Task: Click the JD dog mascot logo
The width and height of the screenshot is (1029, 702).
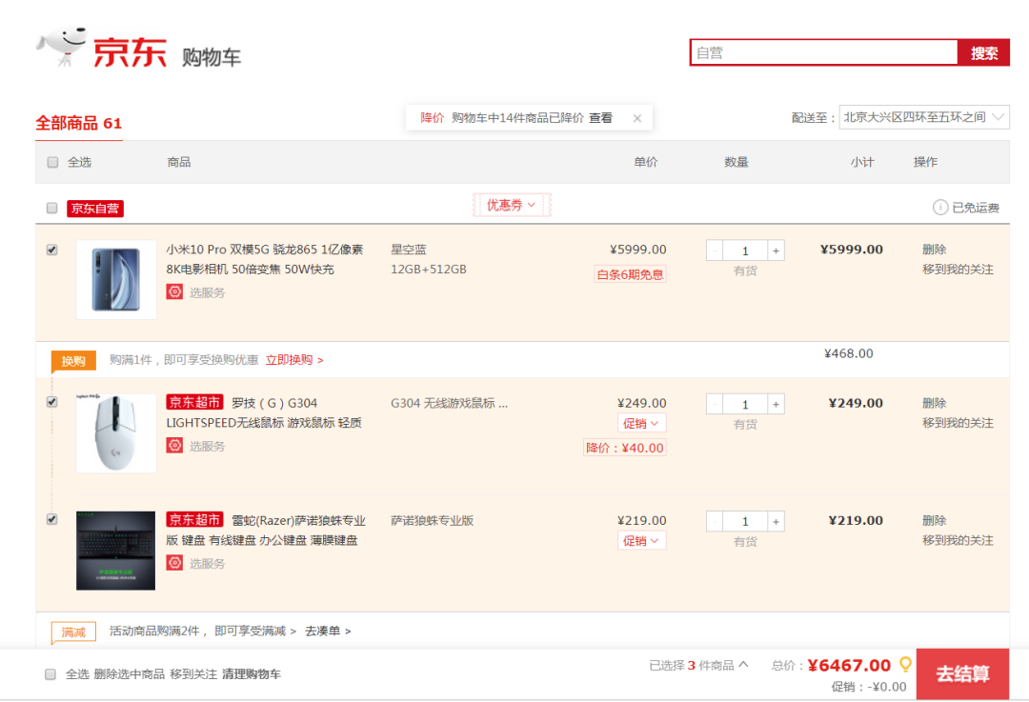Action: 62,47
